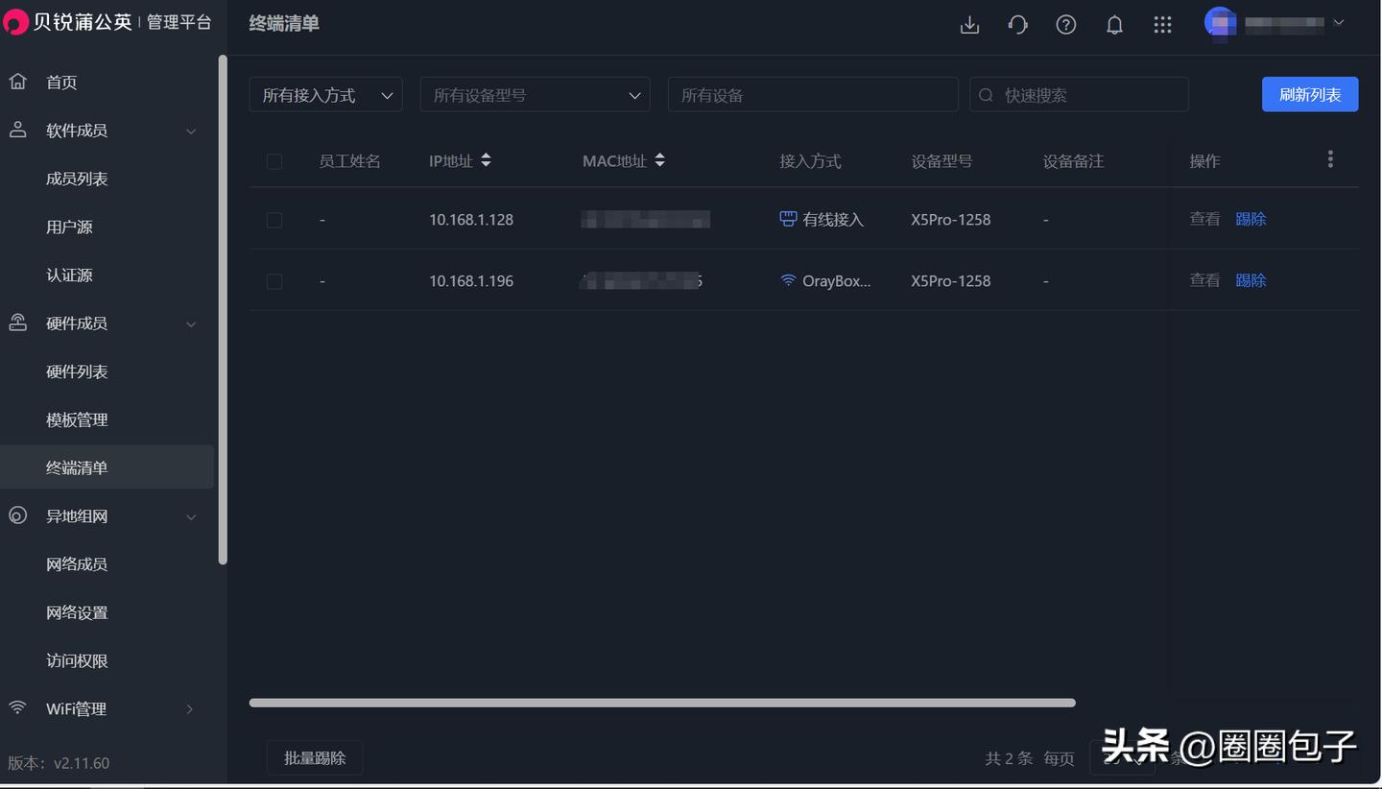Image resolution: width=1382 pixels, height=789 pixels.
Task: Open the customer support headset icon
Action: (1017, 25)
